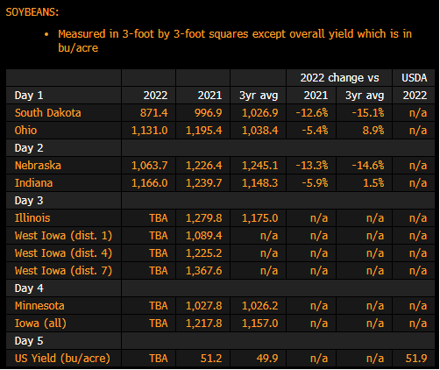Click the 2022 change vs header
Image resolution: width=440 pixels, height=370 pixels.
click(x=339, y=78)
